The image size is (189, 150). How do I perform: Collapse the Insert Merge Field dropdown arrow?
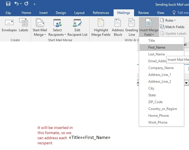point(153,35)
